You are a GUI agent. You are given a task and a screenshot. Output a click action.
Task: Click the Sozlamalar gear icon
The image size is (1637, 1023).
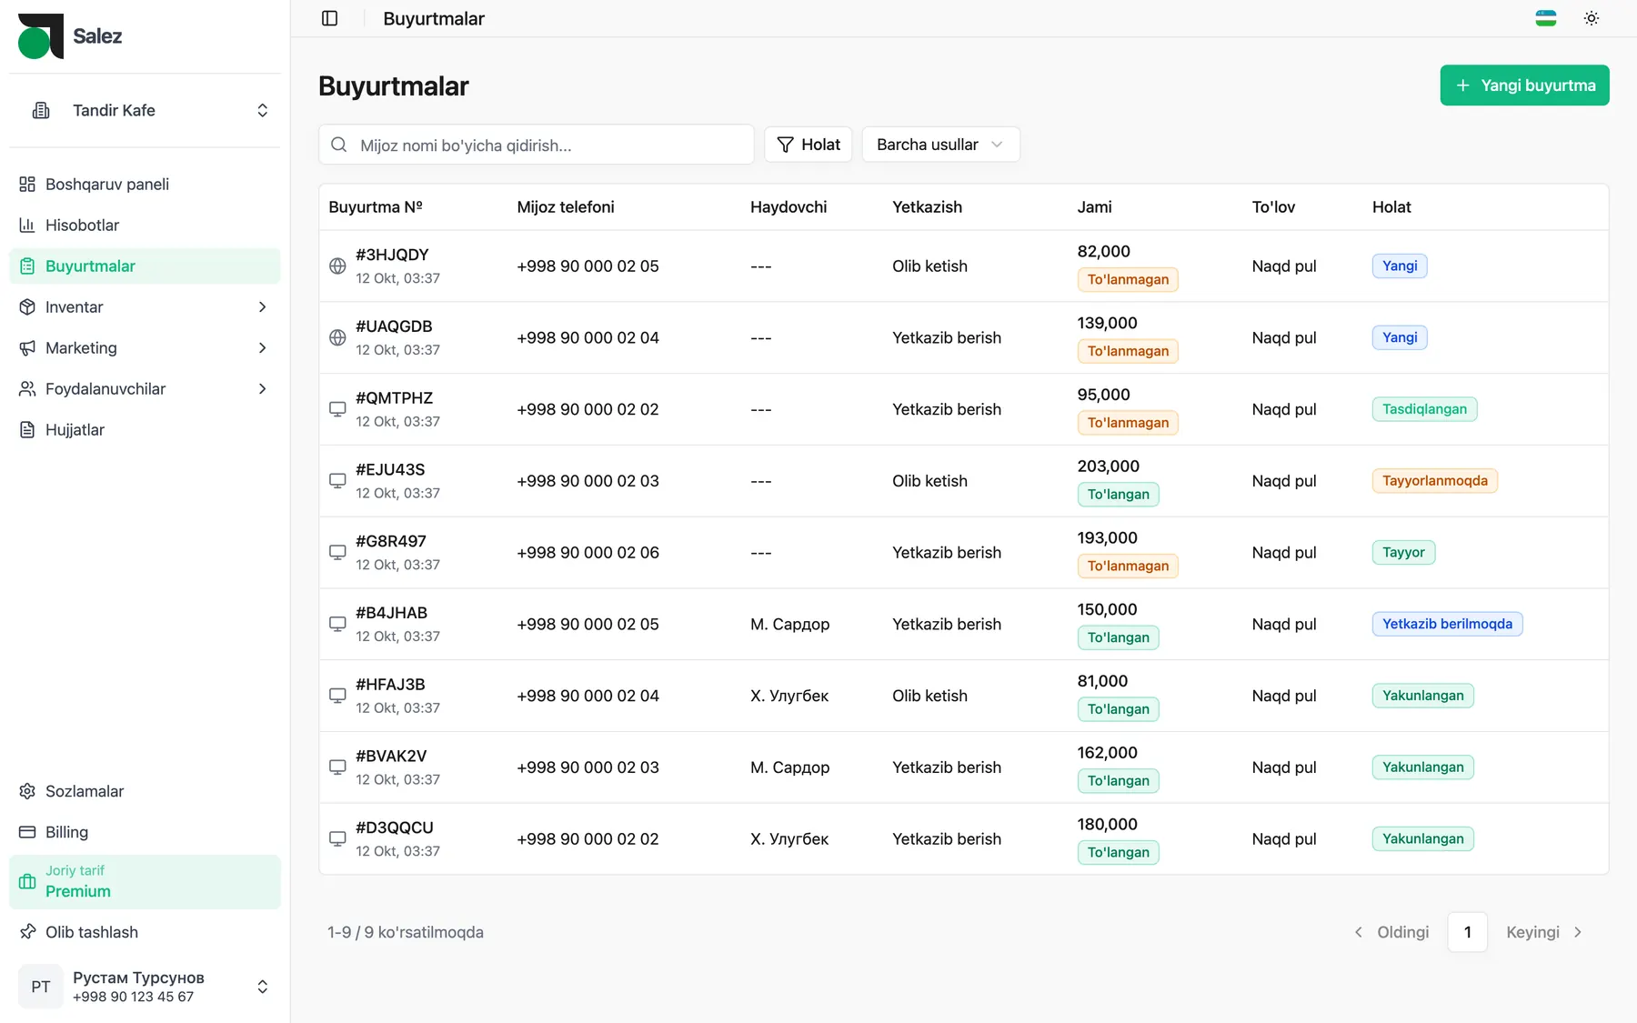[x=27, y=791]
